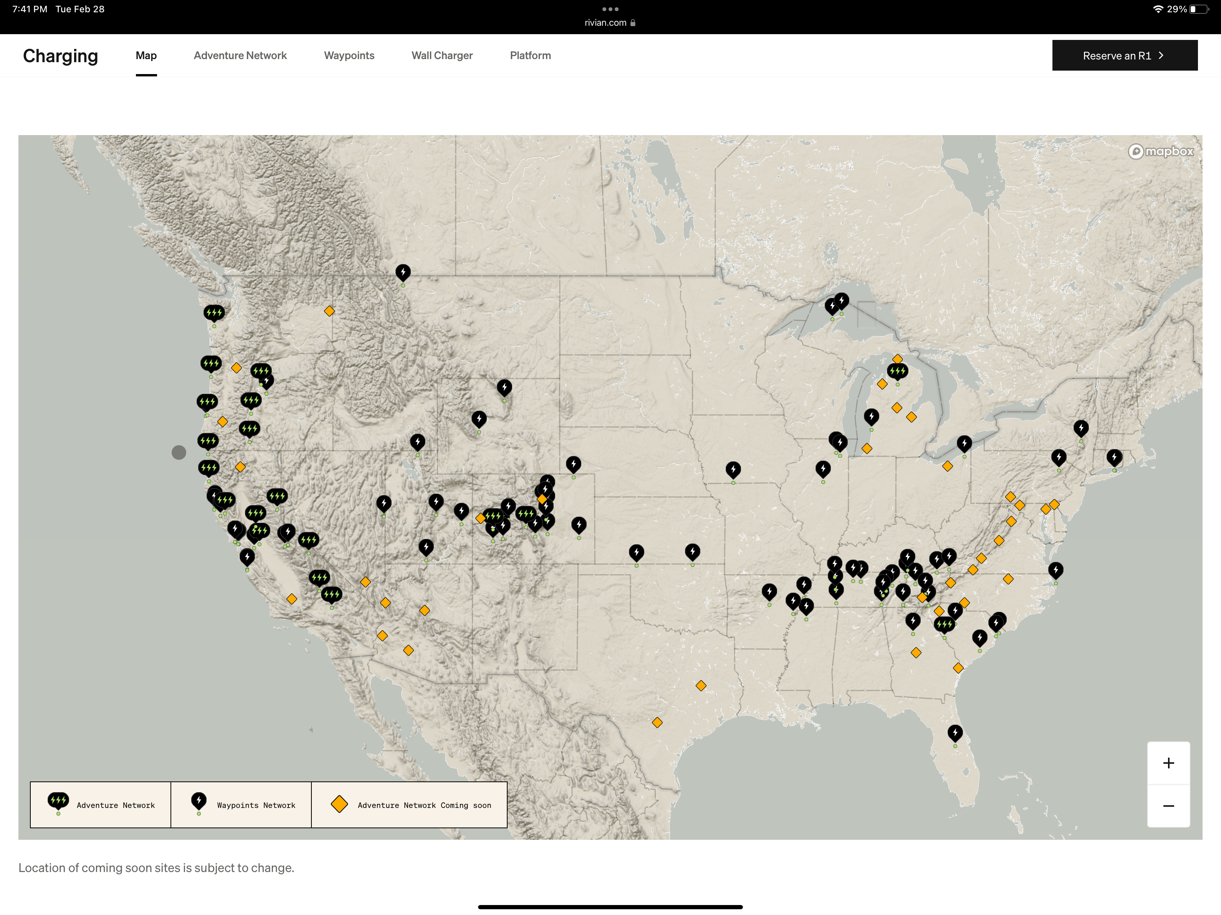
Task: Open the Platform tab
Action: (531, 56)
